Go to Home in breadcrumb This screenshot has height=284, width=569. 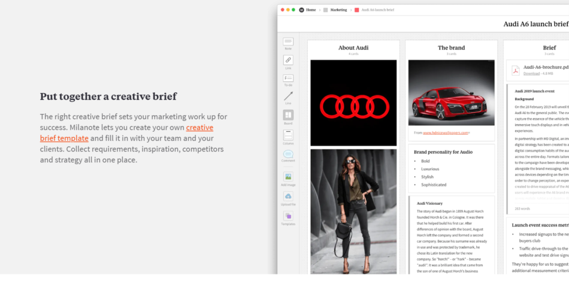[x=311, y=10]
